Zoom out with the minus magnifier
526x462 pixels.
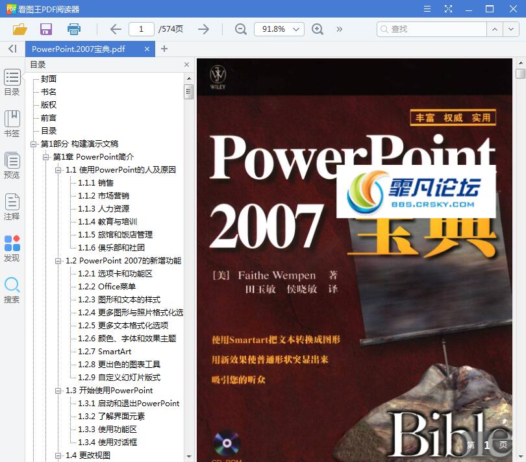click(240, 29)
